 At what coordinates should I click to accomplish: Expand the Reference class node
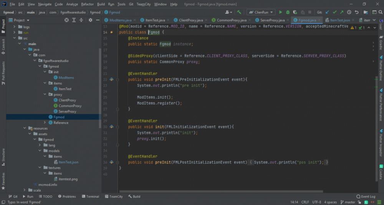pos(45,123)
